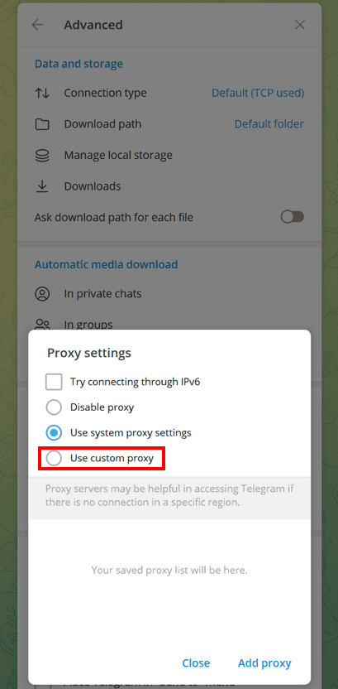Click the In private chats person icon

42,294
